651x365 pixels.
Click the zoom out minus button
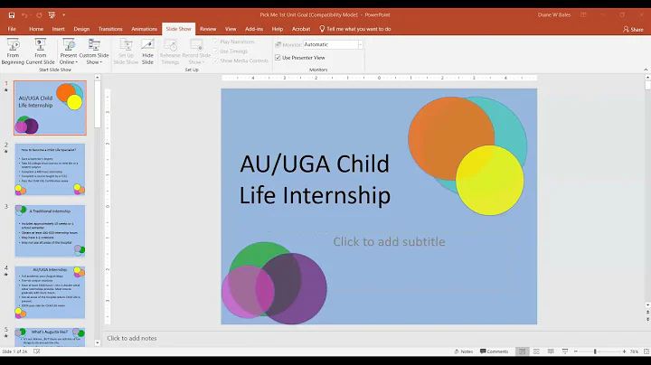tap(576, 351)
